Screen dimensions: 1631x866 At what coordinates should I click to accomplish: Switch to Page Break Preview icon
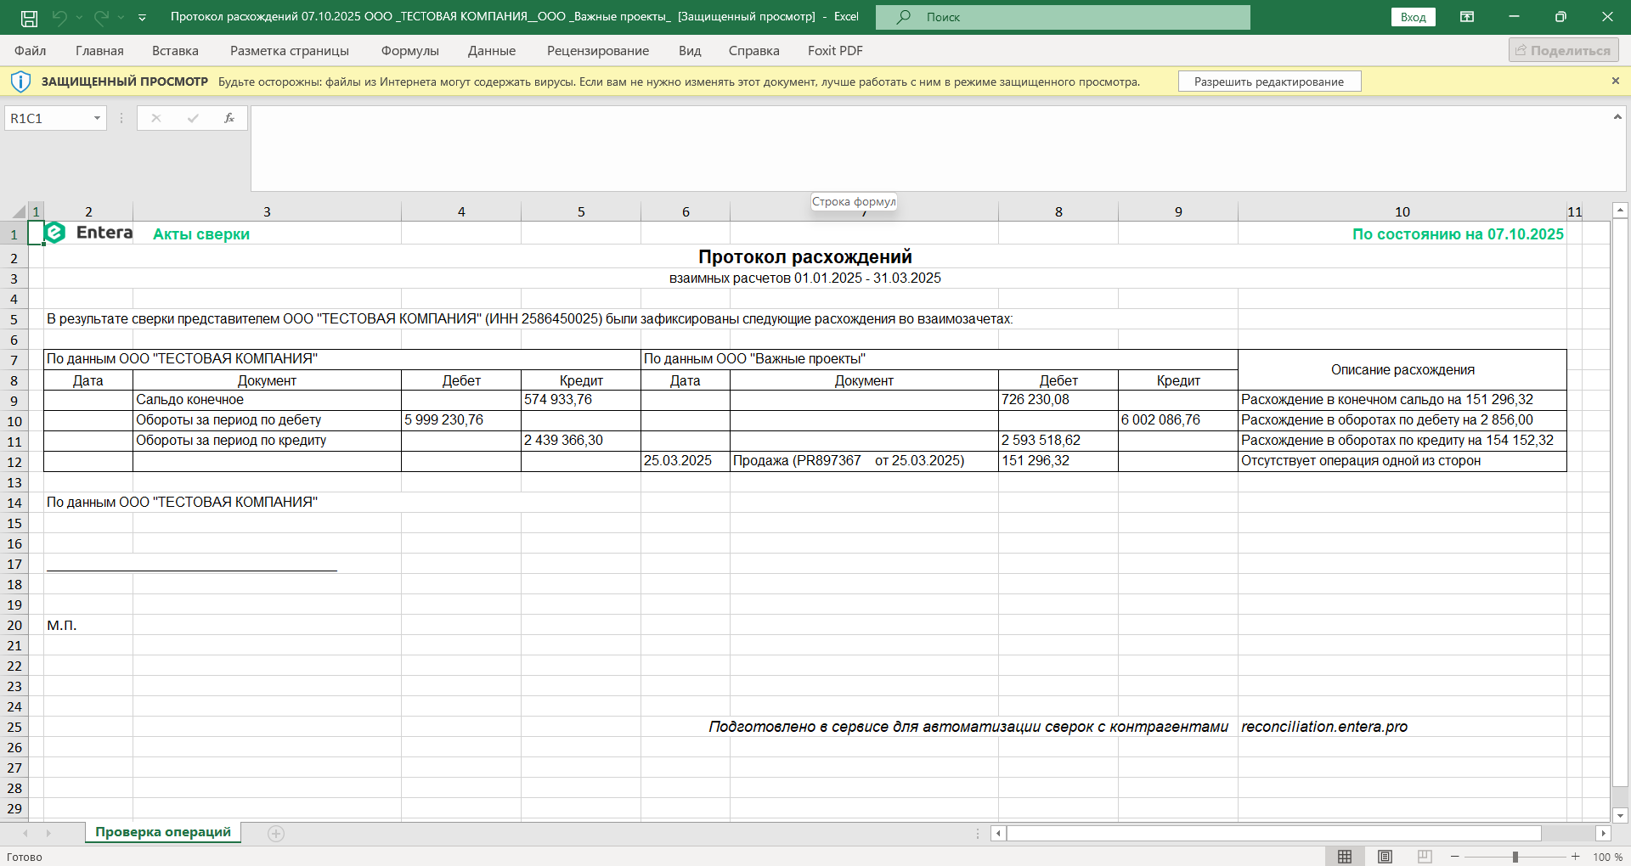1425,857
